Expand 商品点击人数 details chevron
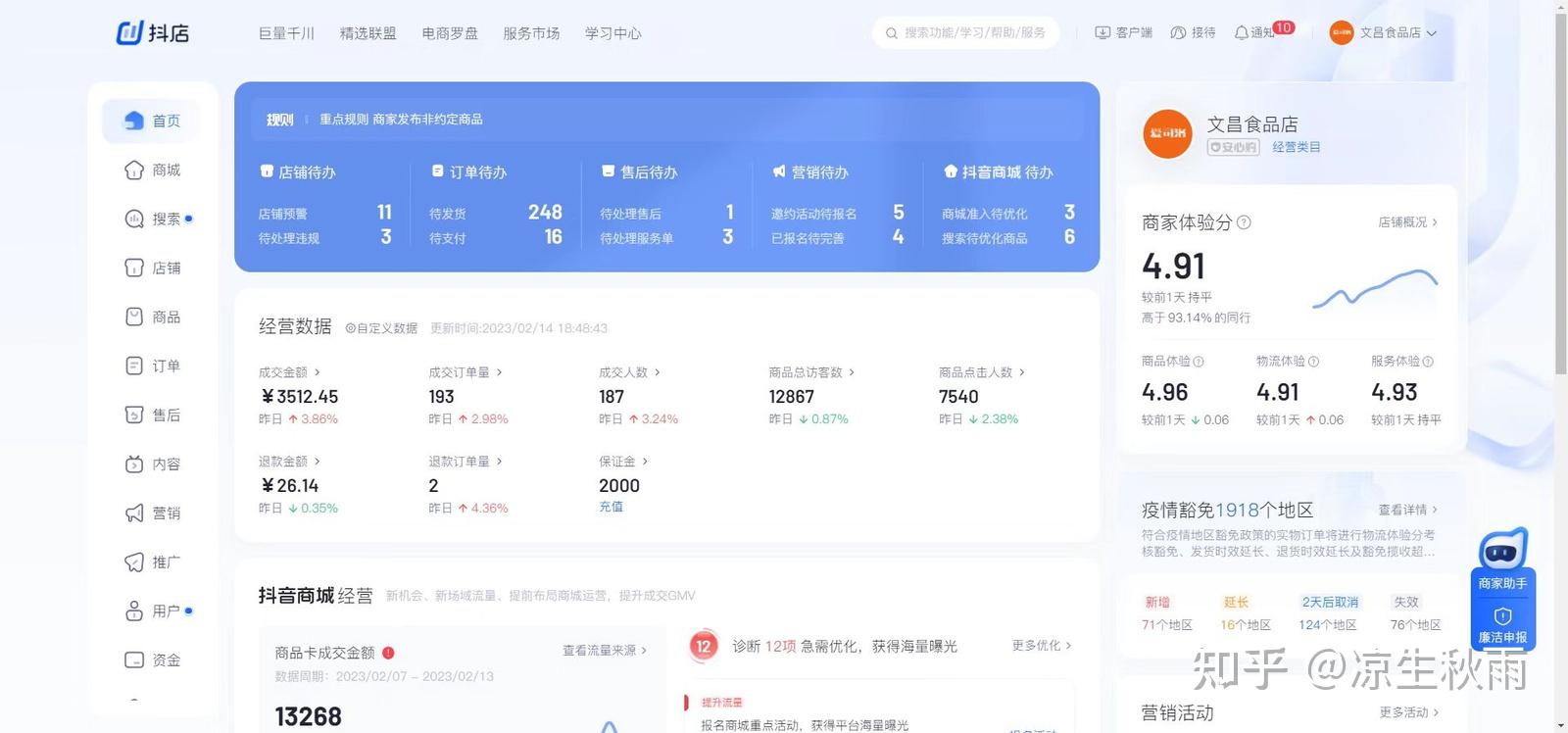 coord(1021,372)
